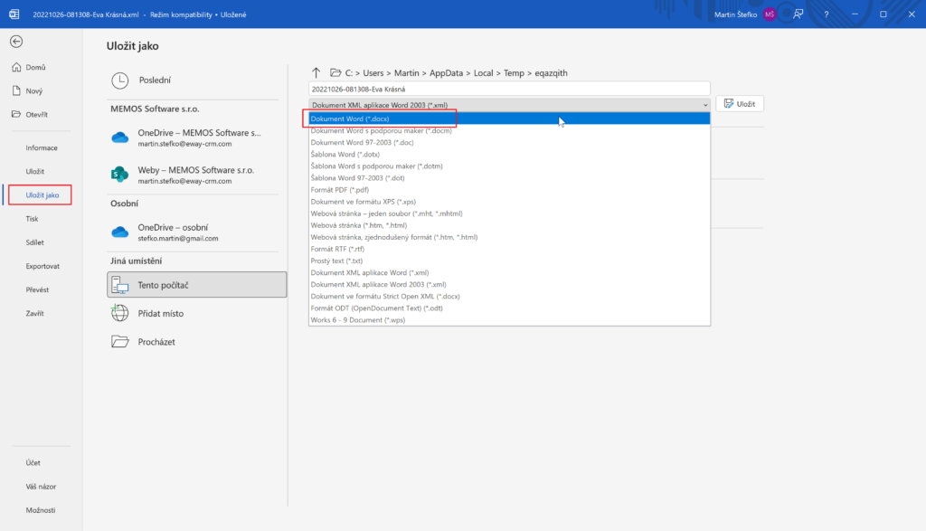This screenshot has width=926, height=531.
Task: Choose Weby – MEMOS Software SharePoint location
Action: (196, 175)
